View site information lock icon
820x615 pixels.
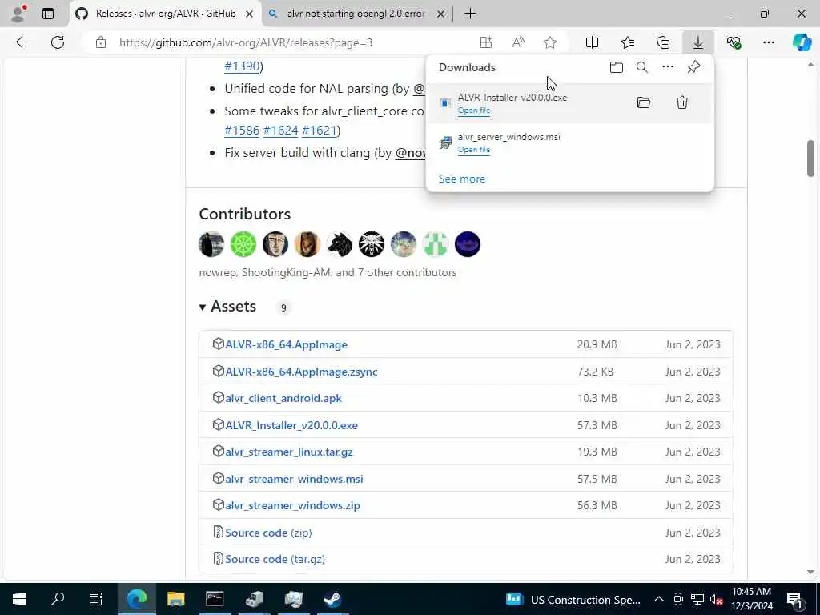click(101, 42)
